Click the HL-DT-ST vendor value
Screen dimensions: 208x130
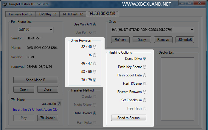pyautogui.click(x=34, y=38)
